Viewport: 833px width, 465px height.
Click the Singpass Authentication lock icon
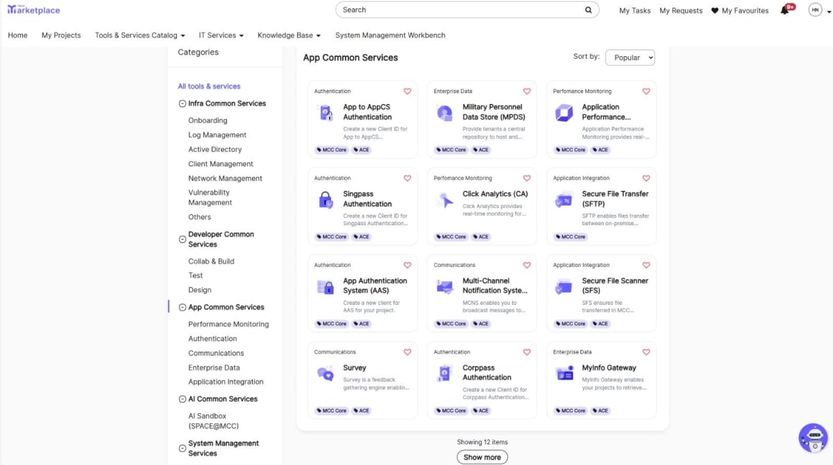[x=326, y=200]
